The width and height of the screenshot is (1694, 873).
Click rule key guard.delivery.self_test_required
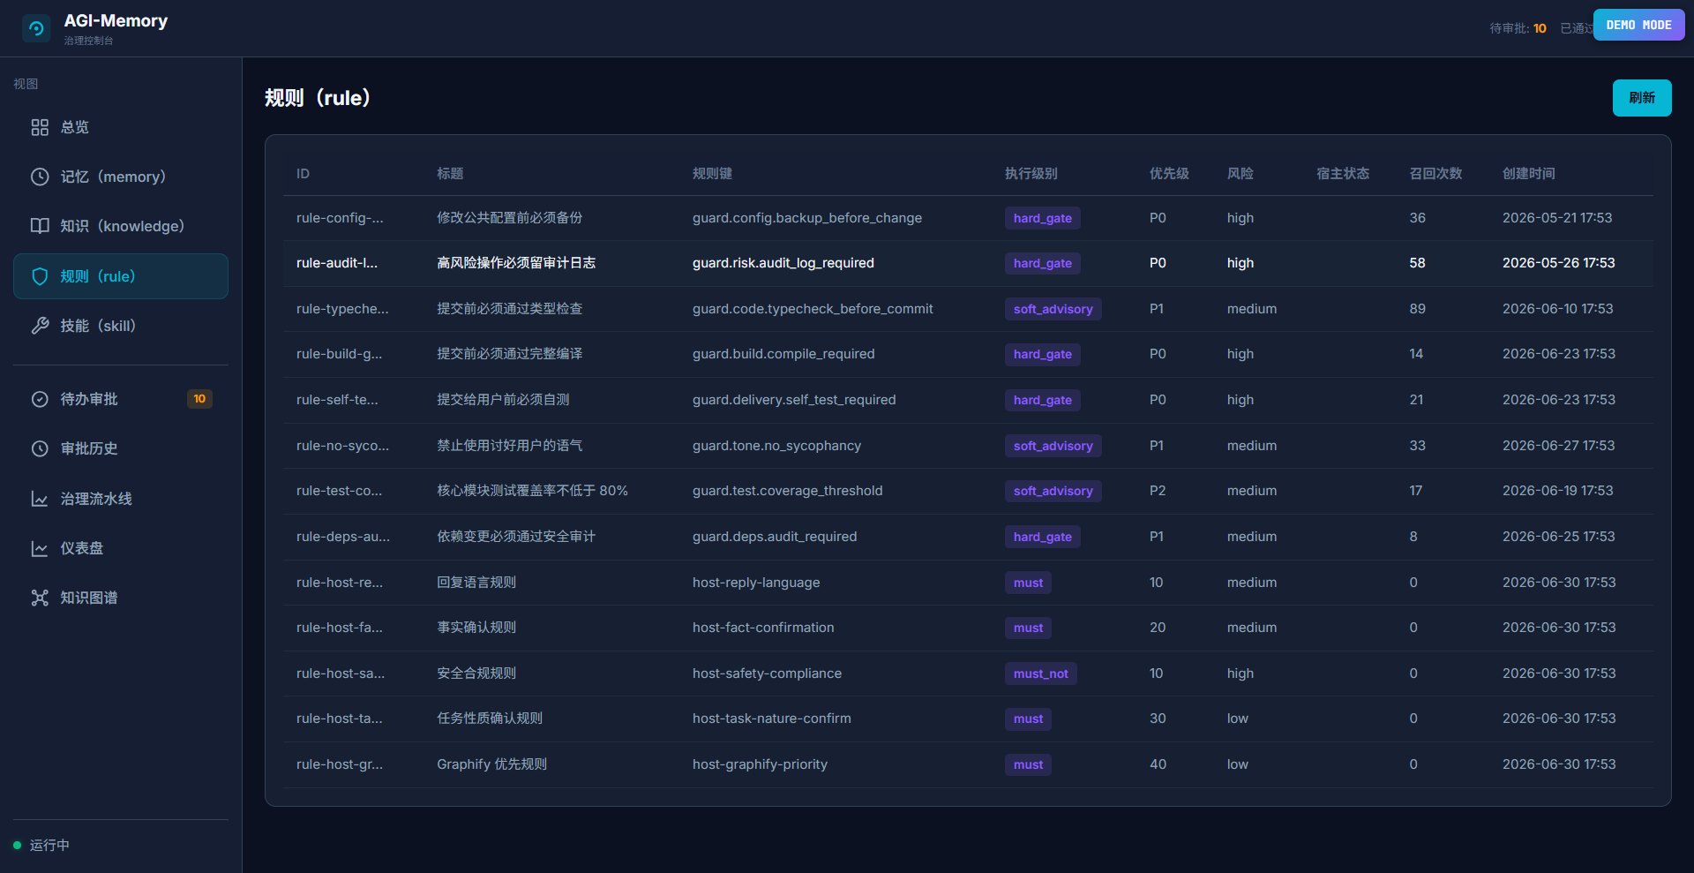[x=794, y=400]
